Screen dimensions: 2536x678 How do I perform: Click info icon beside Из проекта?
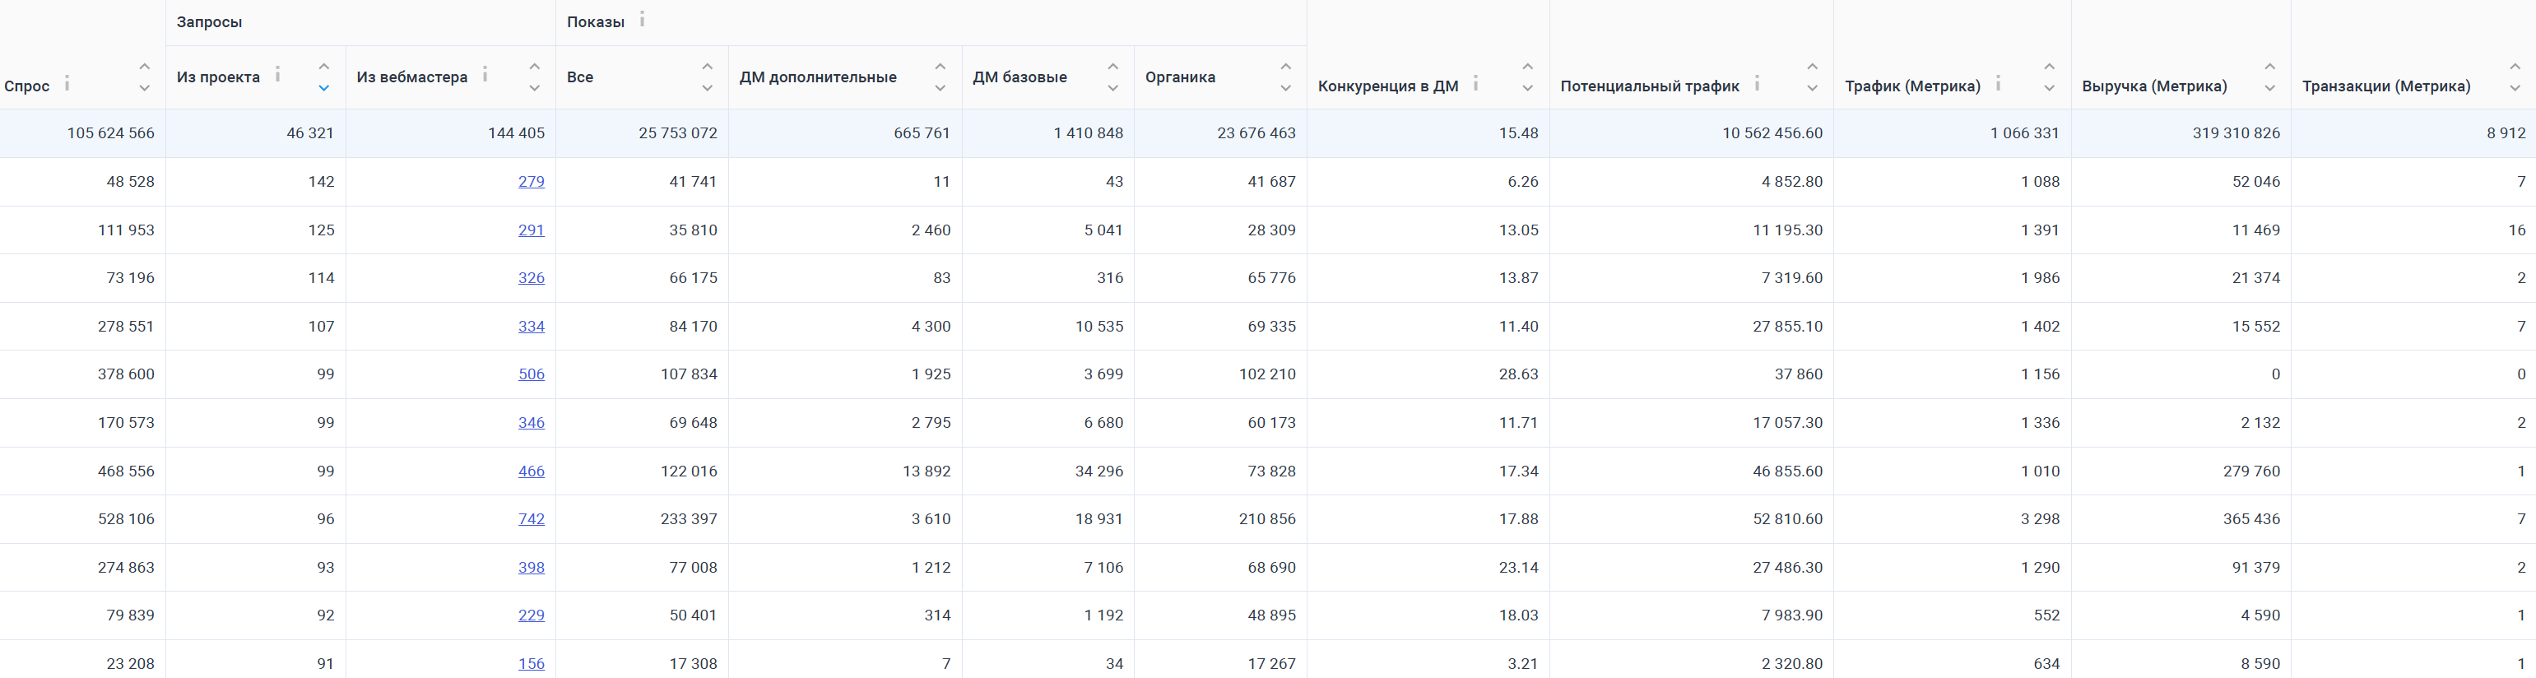(x=277, y=75)
